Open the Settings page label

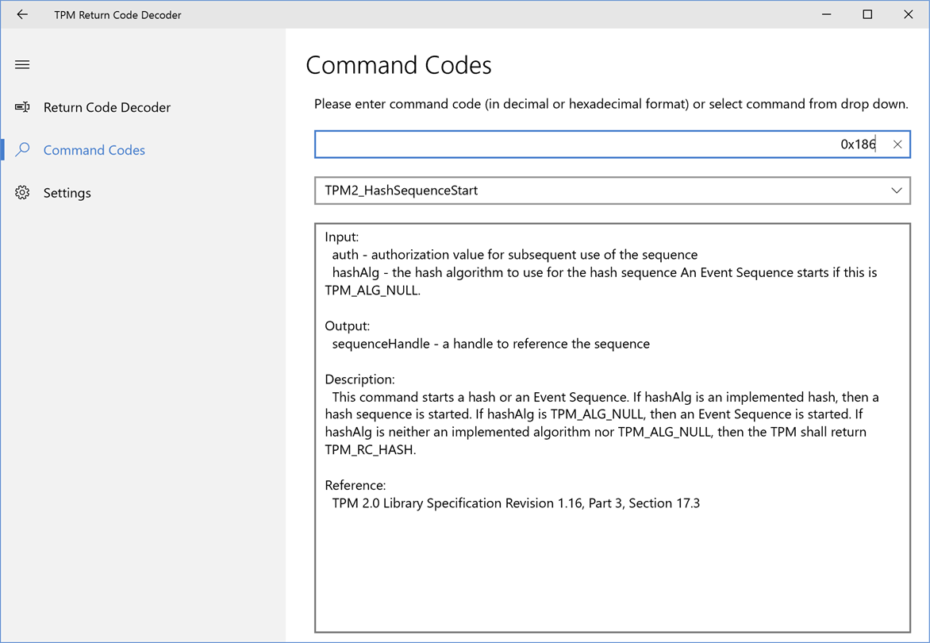coord(67,193)
